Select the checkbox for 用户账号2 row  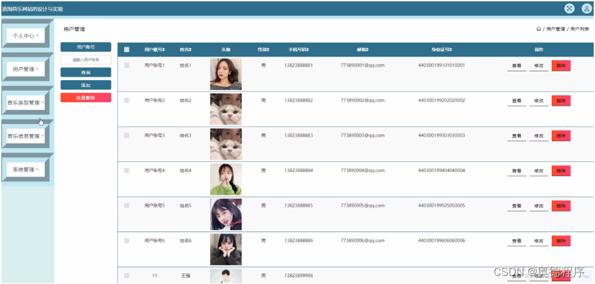(127, 101)
